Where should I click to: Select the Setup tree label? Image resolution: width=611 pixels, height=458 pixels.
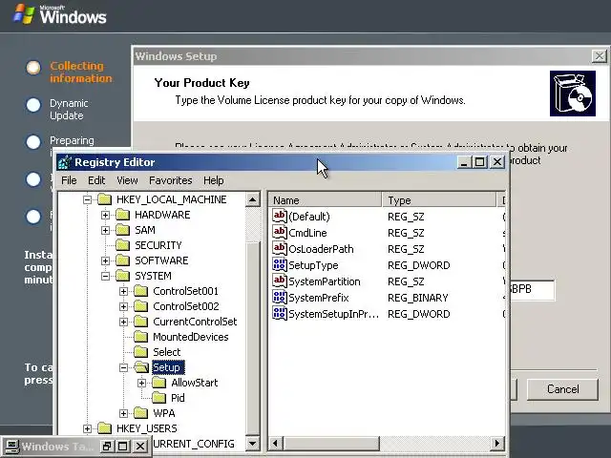coord(167,367)
